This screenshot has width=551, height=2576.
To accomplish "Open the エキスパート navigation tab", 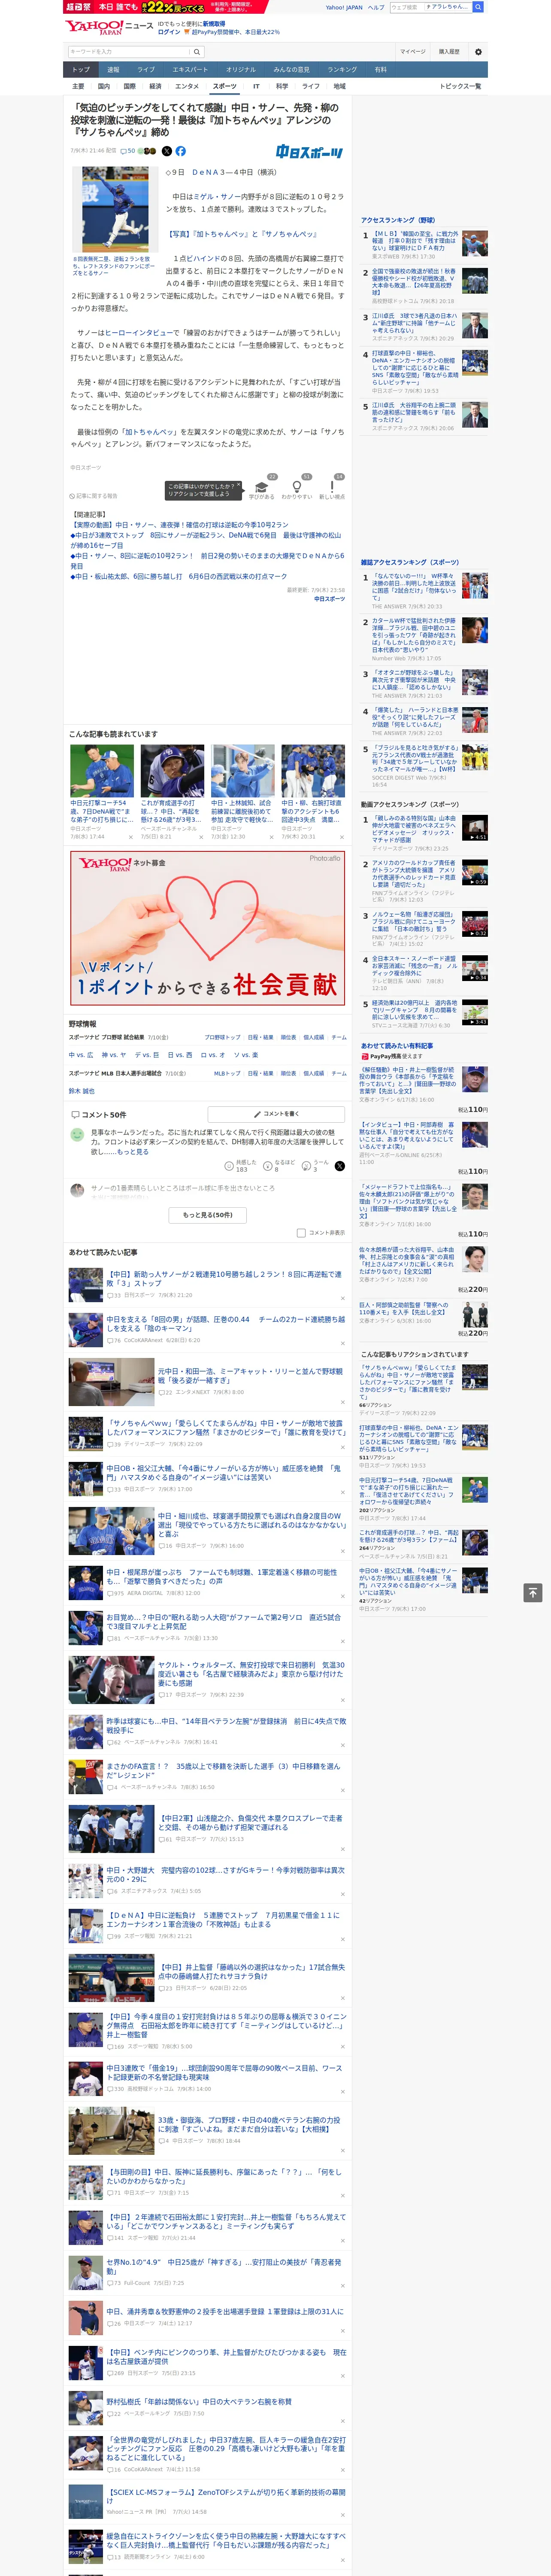I will coord(190,70).
